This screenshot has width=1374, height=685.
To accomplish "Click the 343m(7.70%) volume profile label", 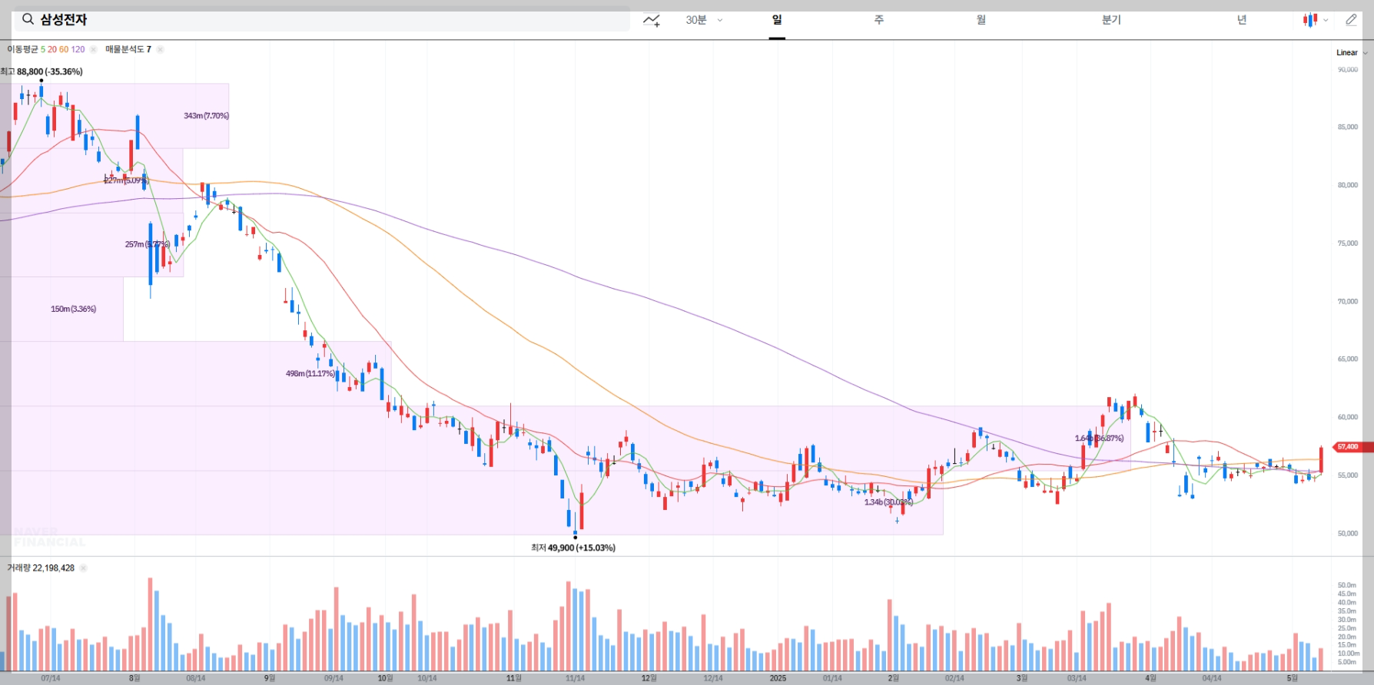I will coord(206,116).
